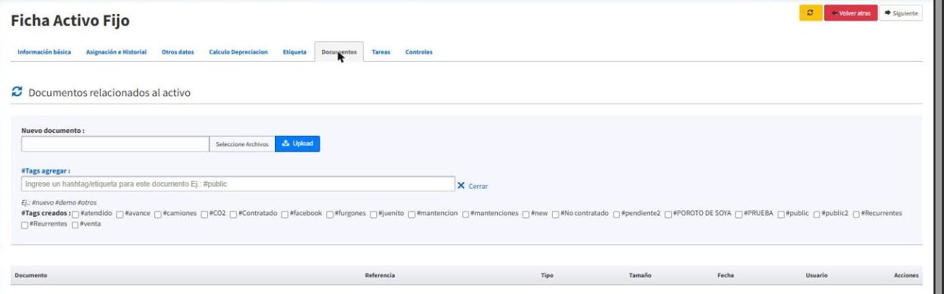944x294 pixels.
Task: Click the Ficha Activo Fijo title
Action: [x=71, y=21]
